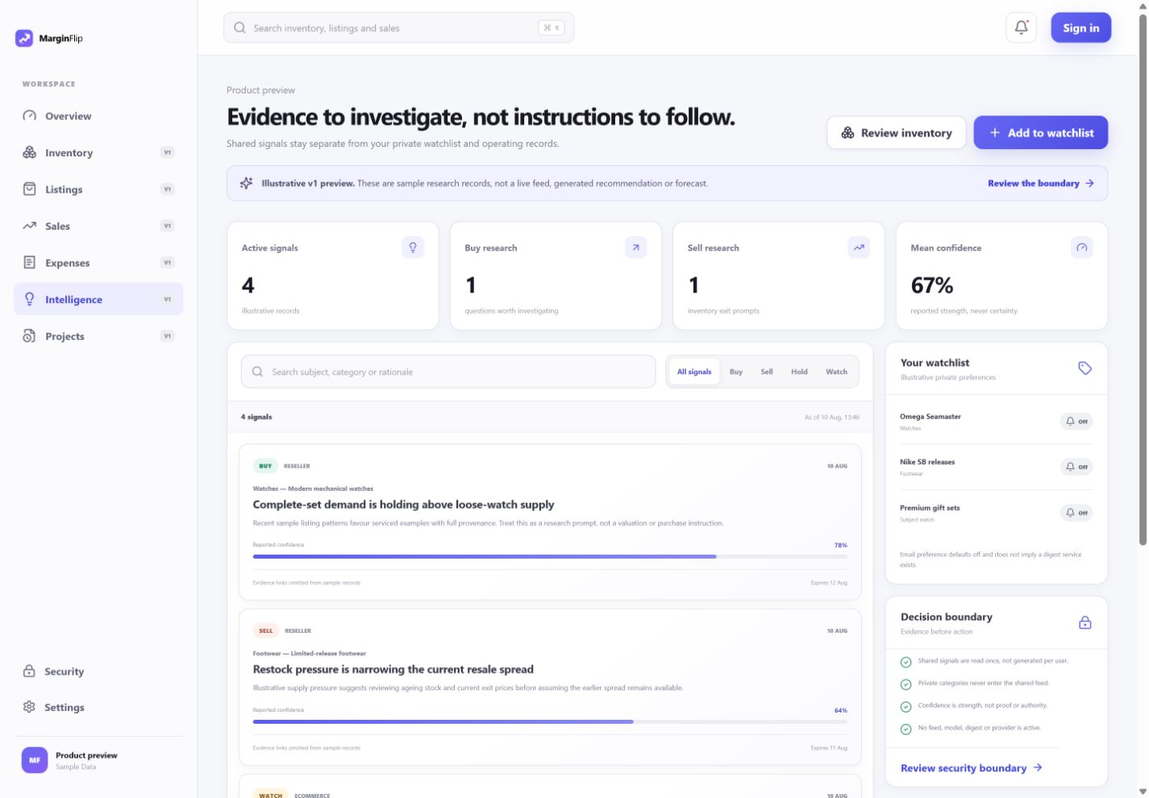
Task: Click the 64% confidence progress bar
Action: [550, 721]
